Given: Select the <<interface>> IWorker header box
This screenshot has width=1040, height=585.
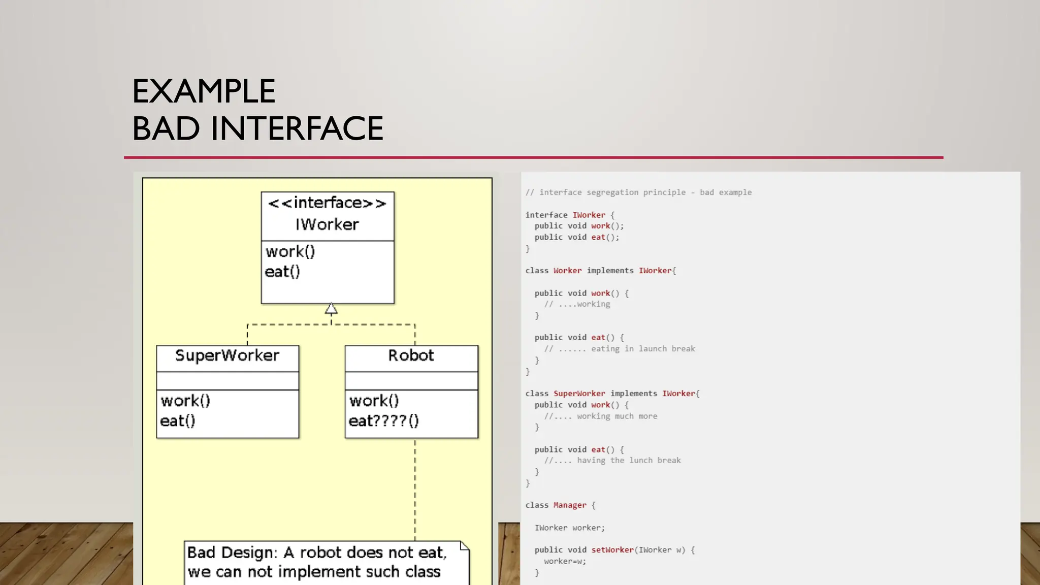Looking at the screenshot, I should 328,216.
